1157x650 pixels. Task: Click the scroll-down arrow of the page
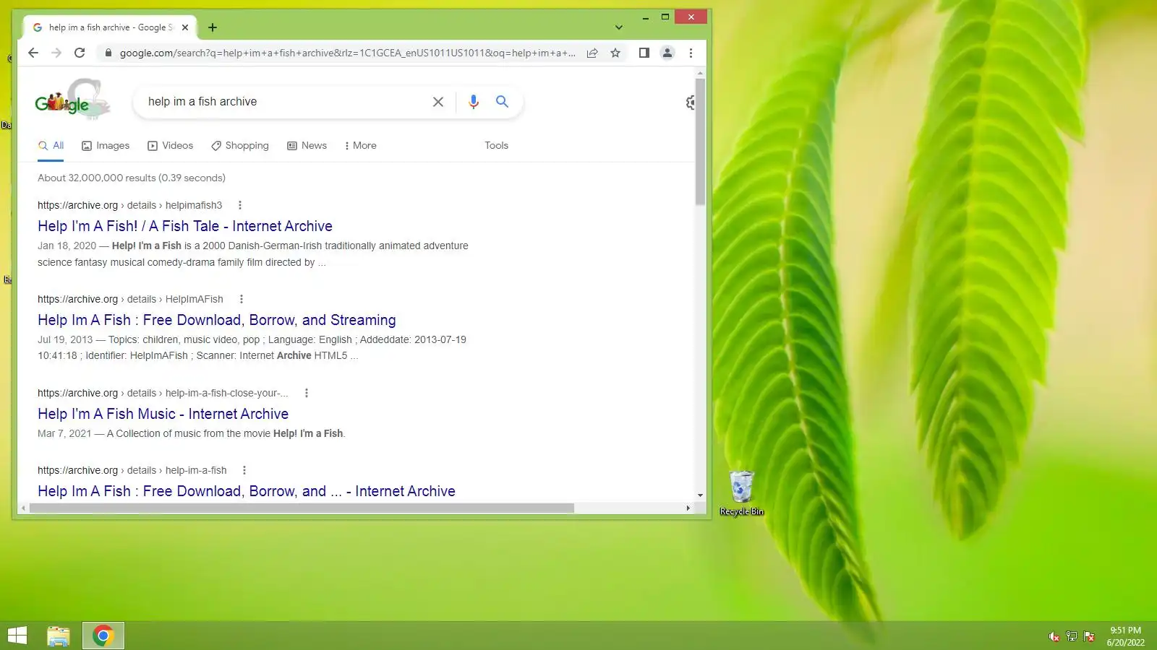[x=700, y=495]
